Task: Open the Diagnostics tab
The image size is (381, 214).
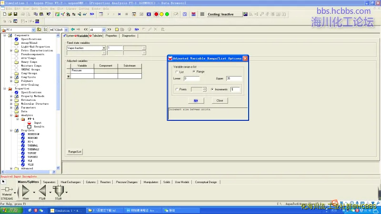Action: [x=129, y=36]
